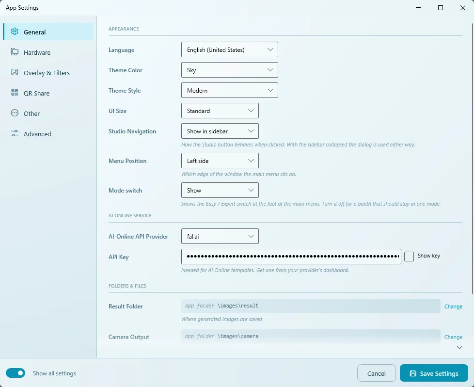Click the 'Studio Navigation' label

(132, 131)
